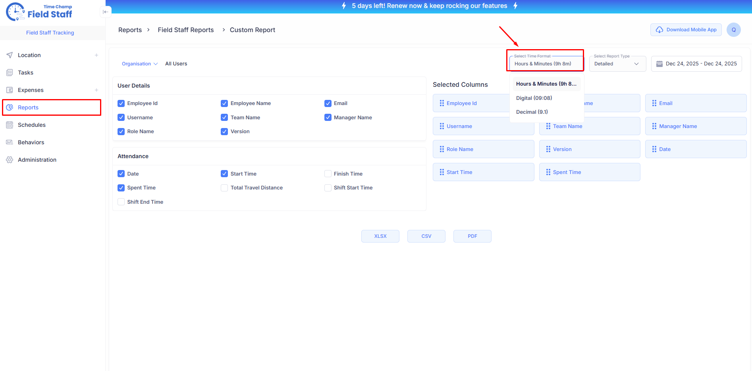This screenshot has width=752, height=371.
Task: Export the report as XLSX
Action: click(380, 236)
